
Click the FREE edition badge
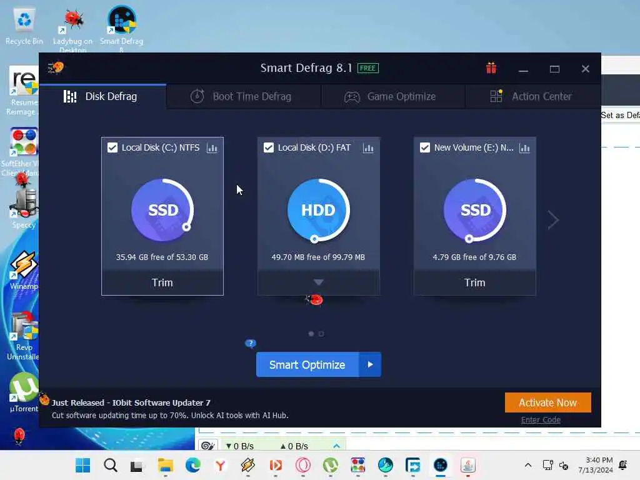[368, 68]
